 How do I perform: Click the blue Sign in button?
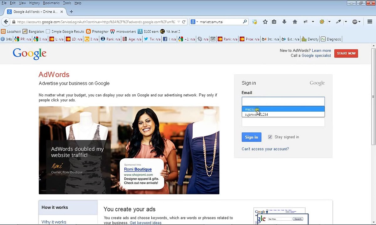tap(251, 137)
